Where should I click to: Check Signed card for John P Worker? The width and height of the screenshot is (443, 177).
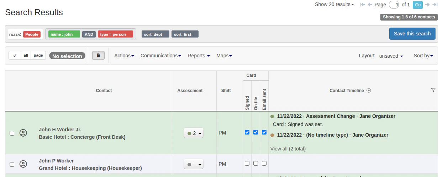tap(247, 164)
